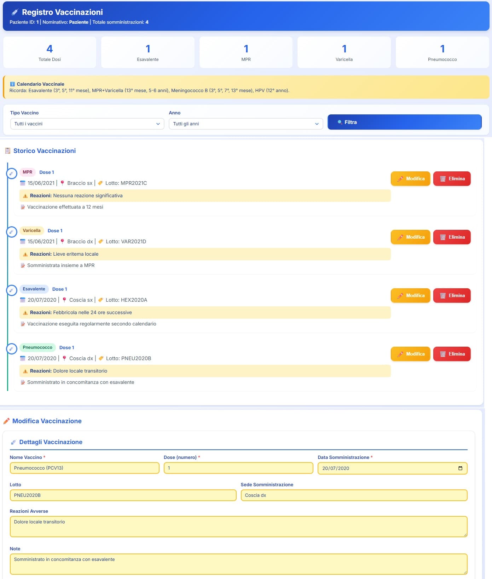This screenshot has height=579, width=492.
Task: Open the Tipo Vaccino dropdown
Action: click(87, 124)
